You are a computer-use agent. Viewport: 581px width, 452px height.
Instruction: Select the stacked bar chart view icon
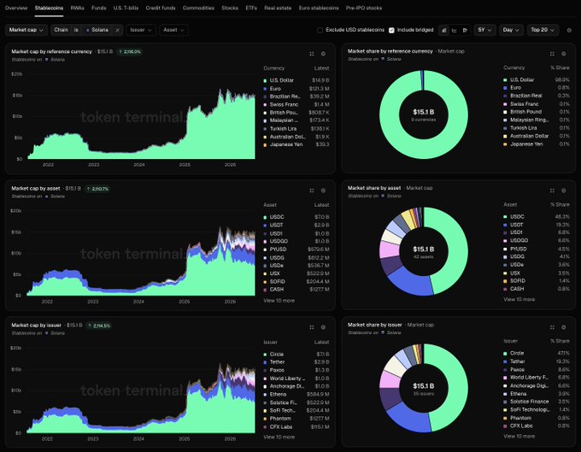(x=444, y=30)
